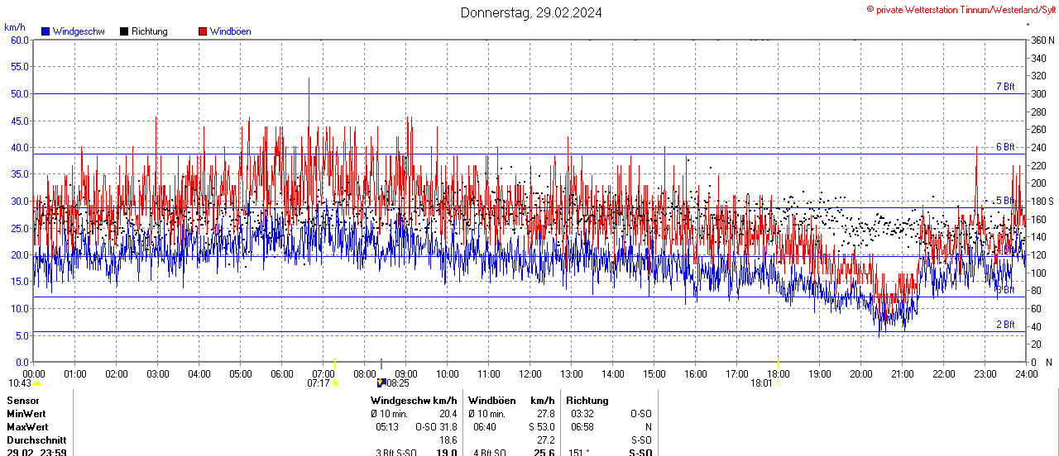Image resolution: width=1059 pixels, height=456 pixels.
Task: Click the 360 N direction axis label
Action: coord(1042,40)
